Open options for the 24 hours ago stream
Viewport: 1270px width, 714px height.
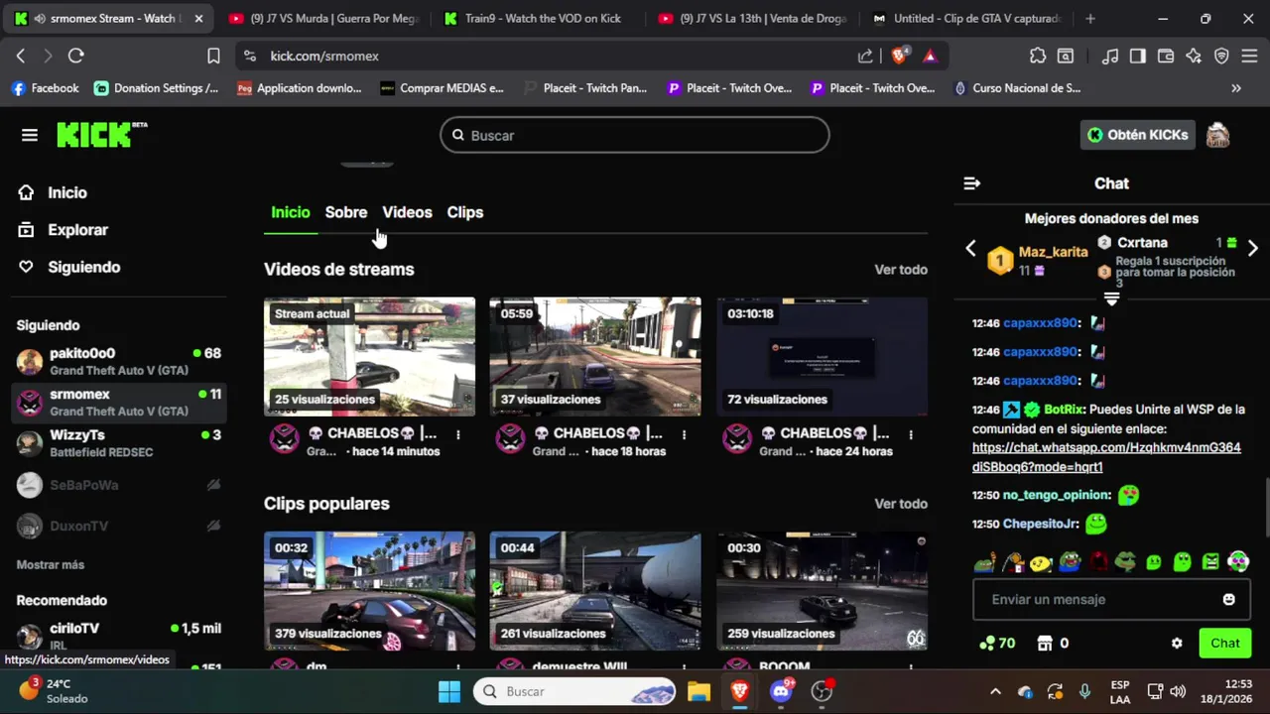coord(911,434)
